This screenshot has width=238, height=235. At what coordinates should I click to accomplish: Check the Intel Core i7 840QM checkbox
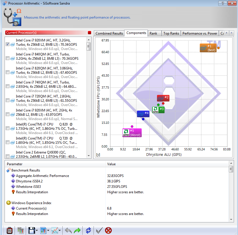point(8,58)
